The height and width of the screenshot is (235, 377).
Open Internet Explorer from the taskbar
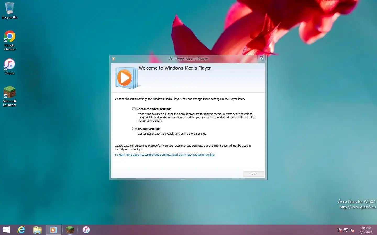tap(21, 230)
